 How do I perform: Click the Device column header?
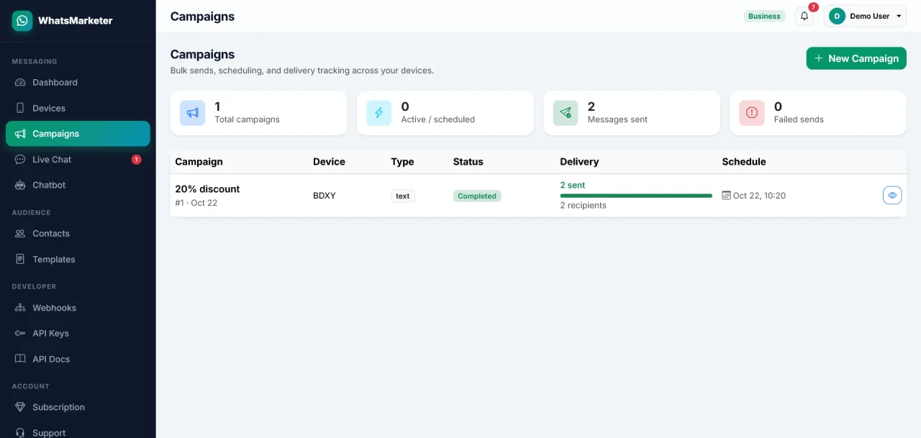pos(329,162)
